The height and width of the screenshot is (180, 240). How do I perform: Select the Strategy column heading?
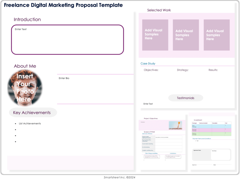pyautogui.click(x=183, y=70)
